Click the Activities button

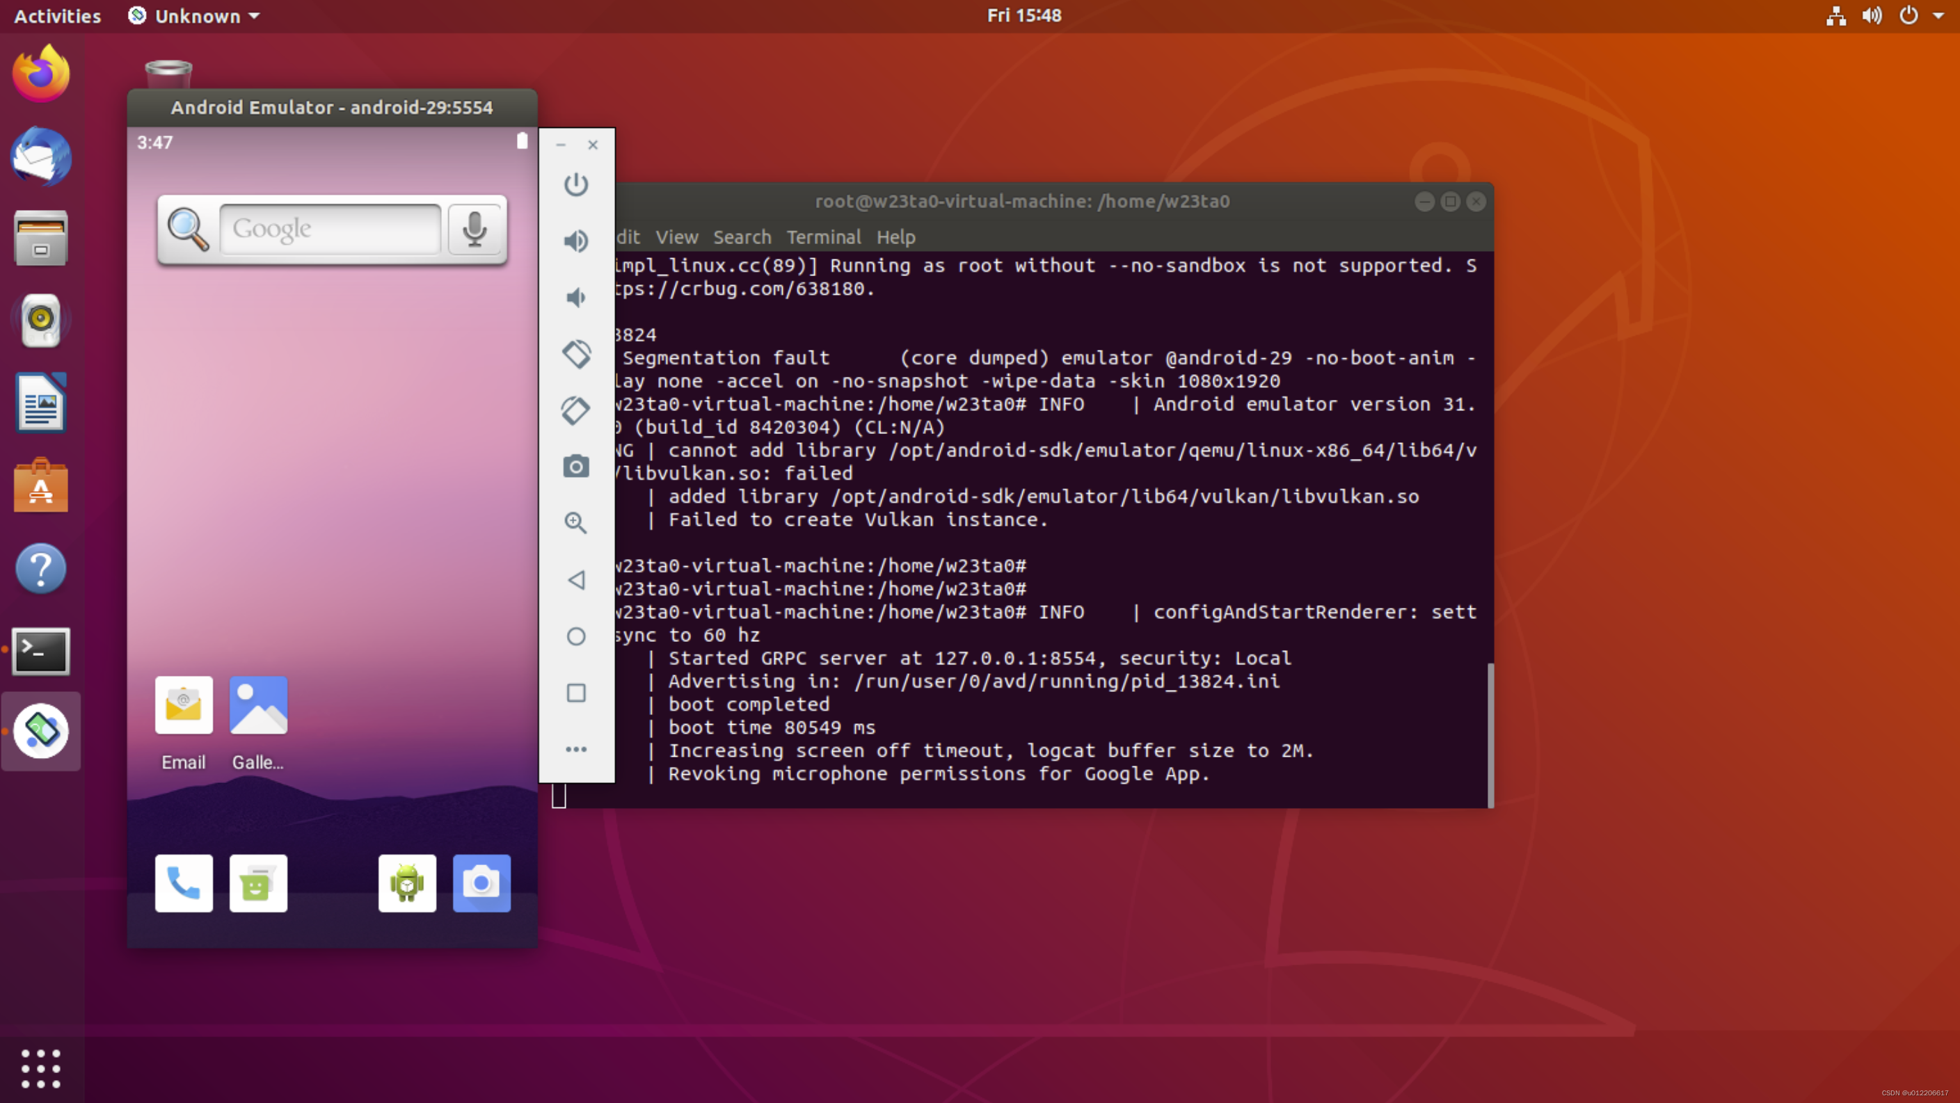(x=57, y=16)
